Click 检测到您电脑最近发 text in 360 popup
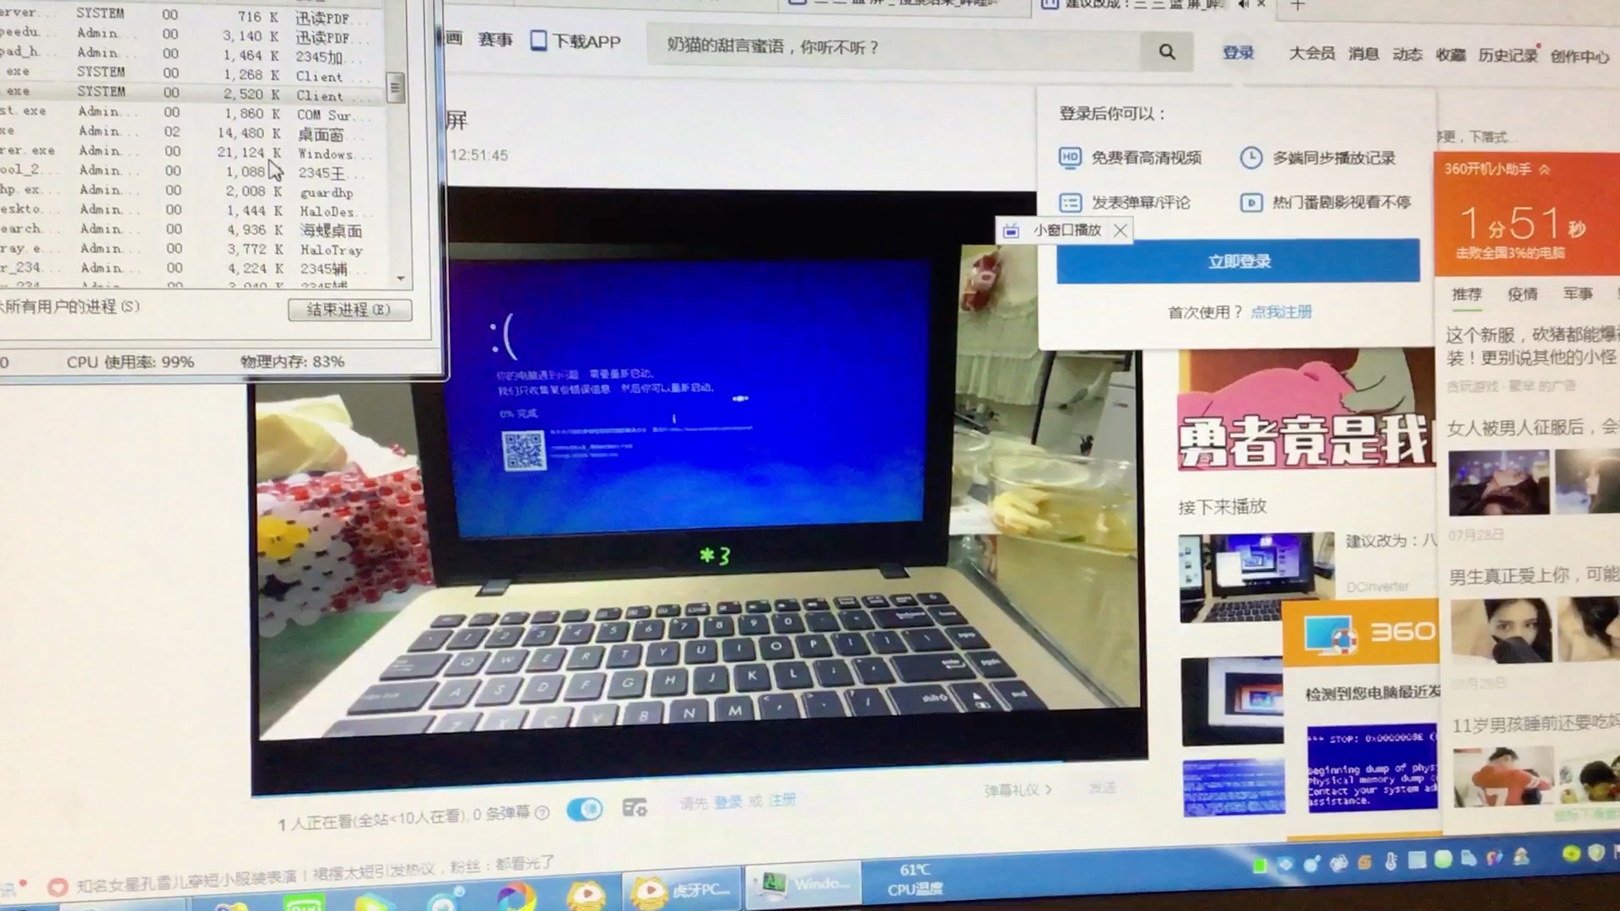 [x=1372, y=693]
